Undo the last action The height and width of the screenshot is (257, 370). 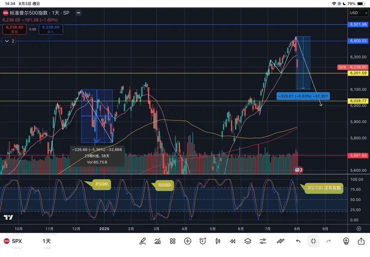coord(298,241)
